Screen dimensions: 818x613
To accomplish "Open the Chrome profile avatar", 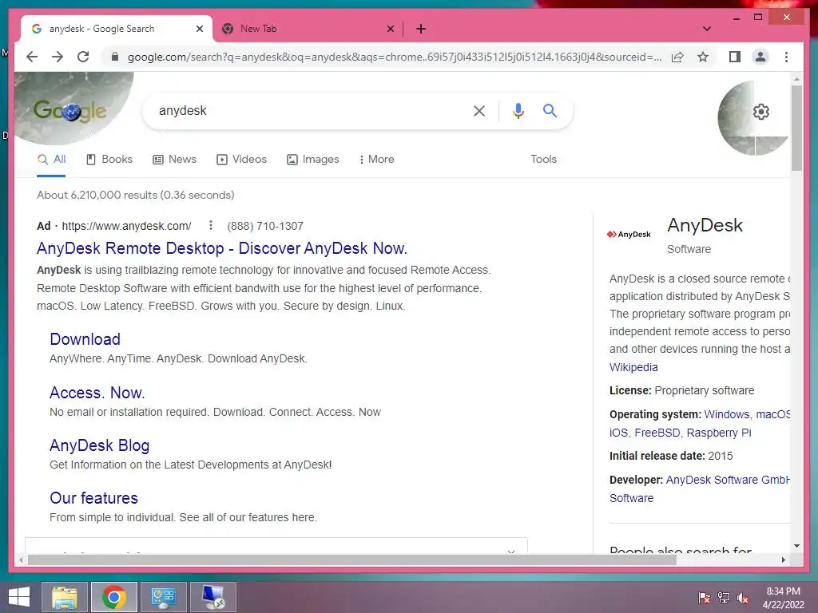I will tap(760, 57).
